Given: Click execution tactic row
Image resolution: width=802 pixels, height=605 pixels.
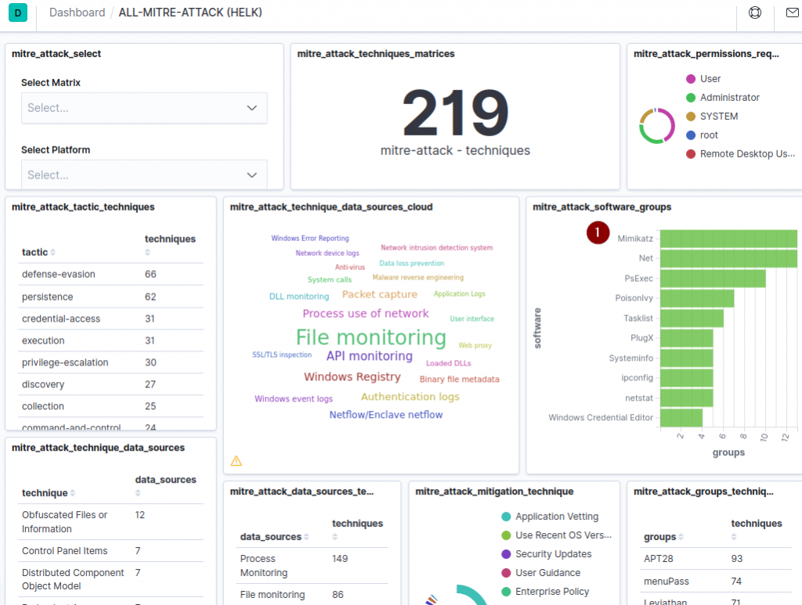Looking at the screenshot, I should [x=110, y=340].
